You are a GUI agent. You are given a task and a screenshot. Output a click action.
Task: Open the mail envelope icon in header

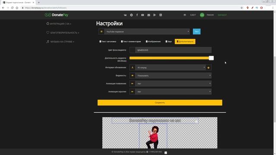coord(149,15)
